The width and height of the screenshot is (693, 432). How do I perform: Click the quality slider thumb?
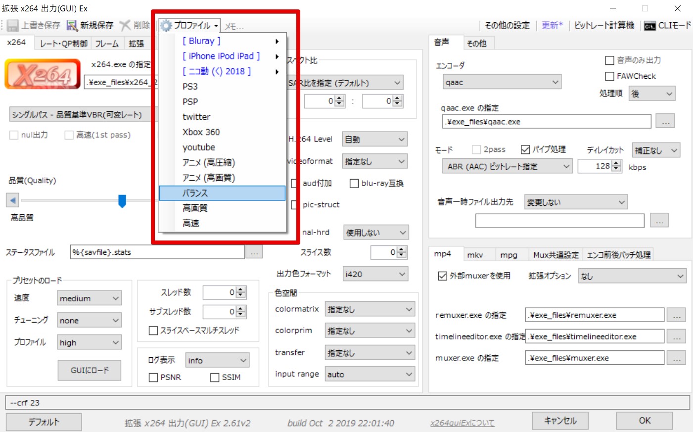point(122,201)
